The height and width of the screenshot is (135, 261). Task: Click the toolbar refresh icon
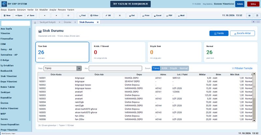(x=68, y=15)
